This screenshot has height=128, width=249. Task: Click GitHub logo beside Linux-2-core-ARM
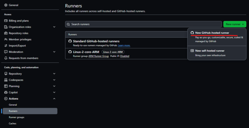pyautogui.click(x=70, y=52)
